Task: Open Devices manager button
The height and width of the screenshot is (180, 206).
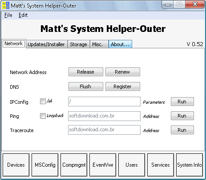Action: click(x=16, y=165)
